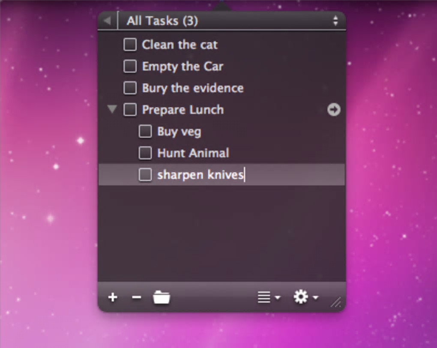Tick the Hunt Animal checkbox
437x348 pixels.
click(x=145, y=153)
